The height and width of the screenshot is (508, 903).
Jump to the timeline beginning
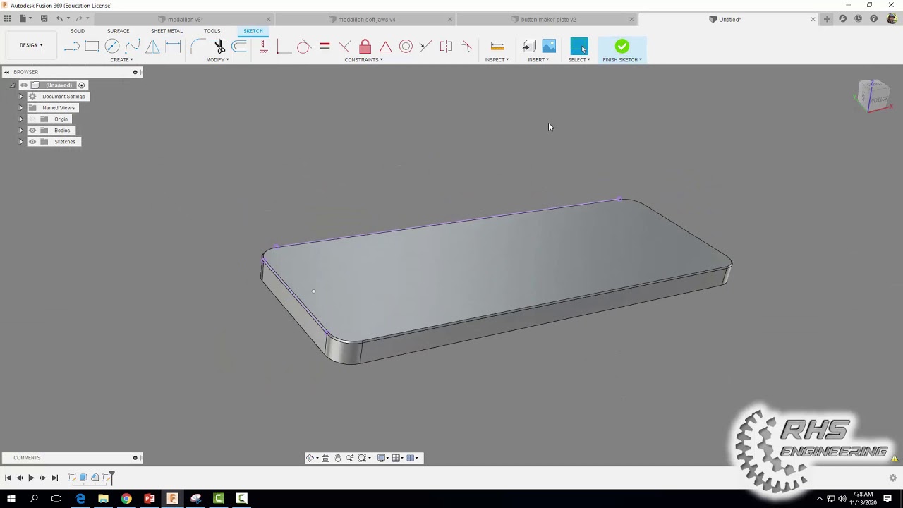pyautogui.click(x=8, y=478)
